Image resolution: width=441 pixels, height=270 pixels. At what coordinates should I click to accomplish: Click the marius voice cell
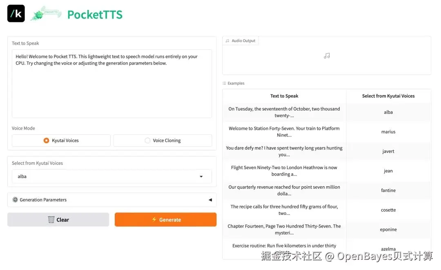pyautogui.click(x=388, y=132)
